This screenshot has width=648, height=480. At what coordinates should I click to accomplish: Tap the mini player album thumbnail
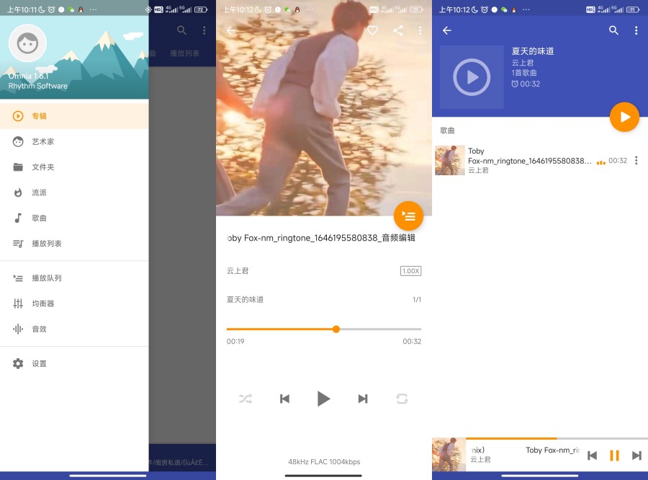click(x=449, y=455)
